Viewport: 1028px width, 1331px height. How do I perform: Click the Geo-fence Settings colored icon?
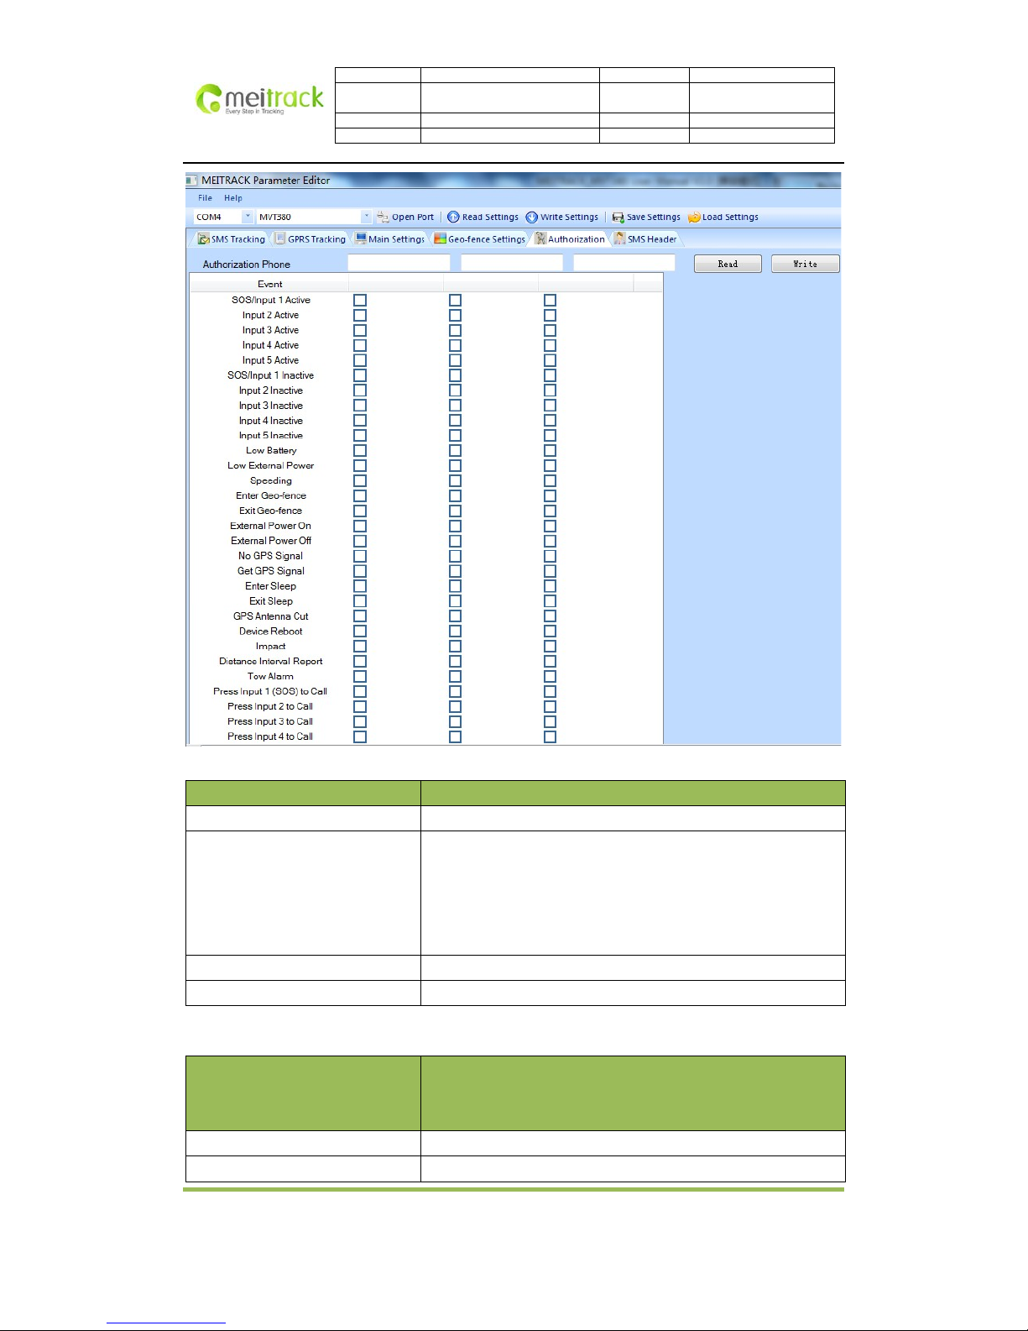pyautogui.click(x=440, y=239)
